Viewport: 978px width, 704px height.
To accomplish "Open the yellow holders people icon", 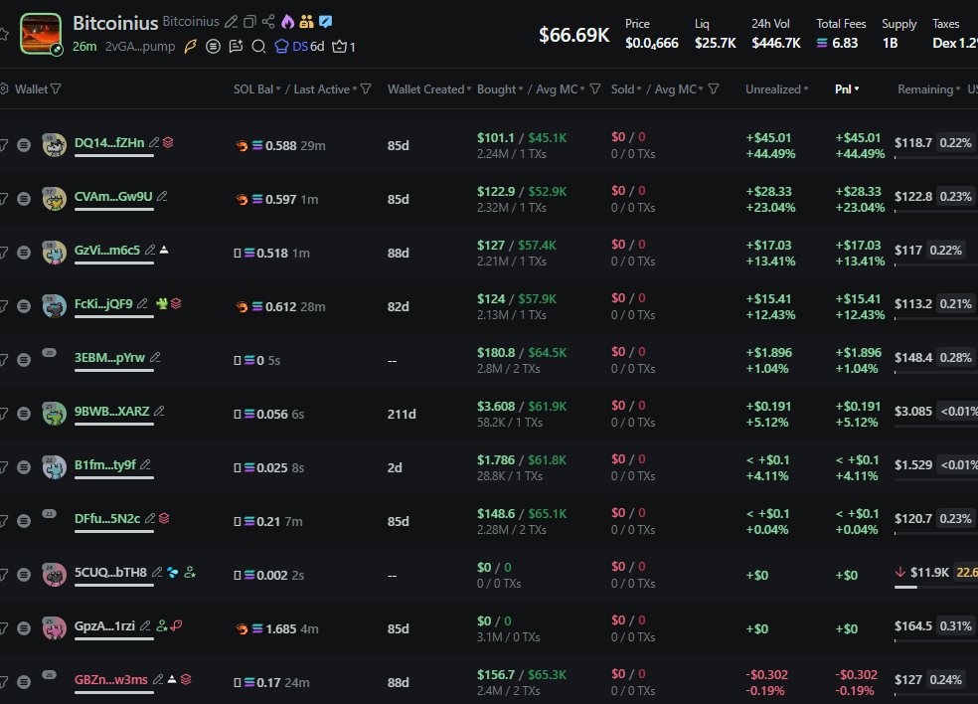I will (306, 21).
